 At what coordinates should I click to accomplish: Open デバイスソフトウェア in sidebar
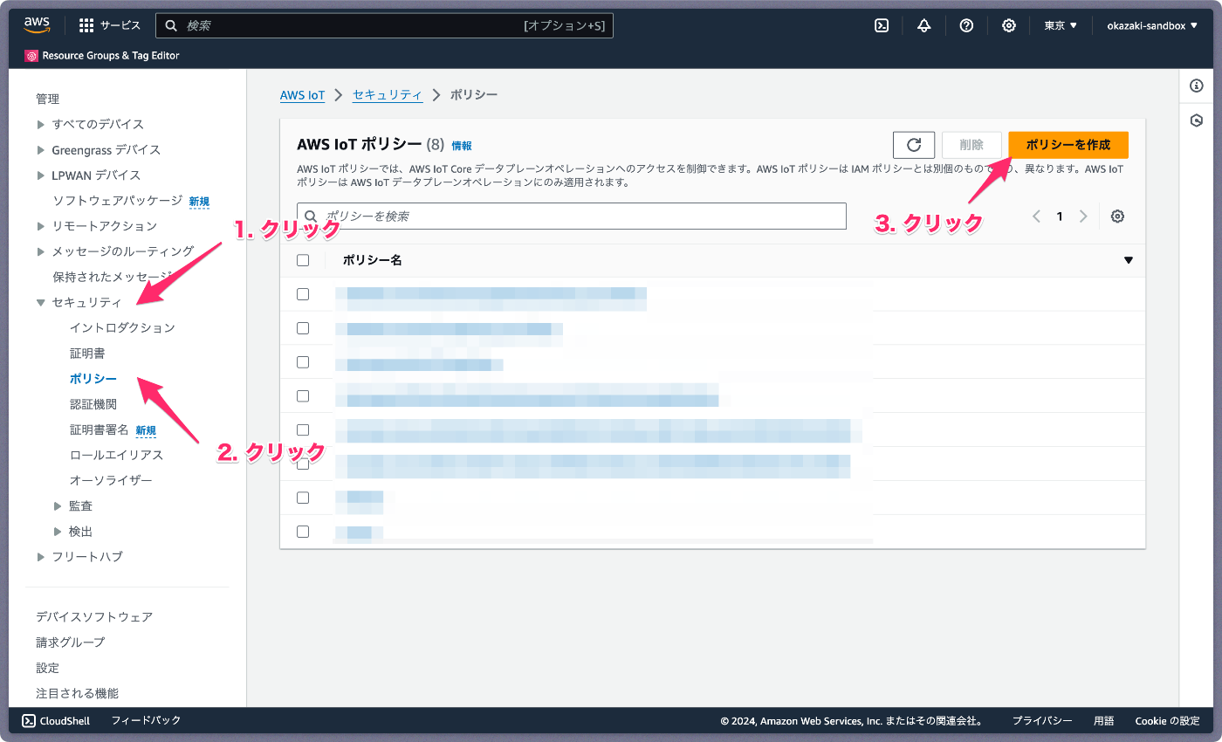[94, 617]
